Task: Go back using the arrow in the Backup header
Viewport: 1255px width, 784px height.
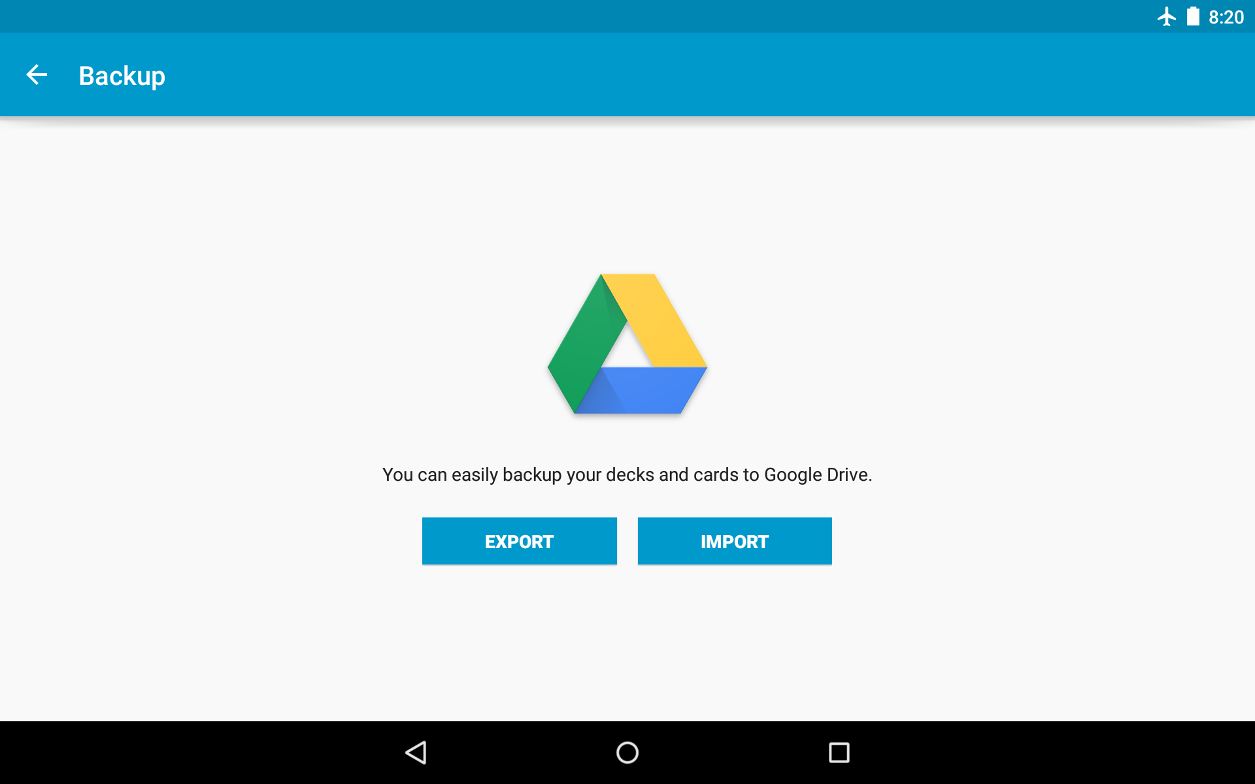Action: pyautogui.click(x=37, y=75)
